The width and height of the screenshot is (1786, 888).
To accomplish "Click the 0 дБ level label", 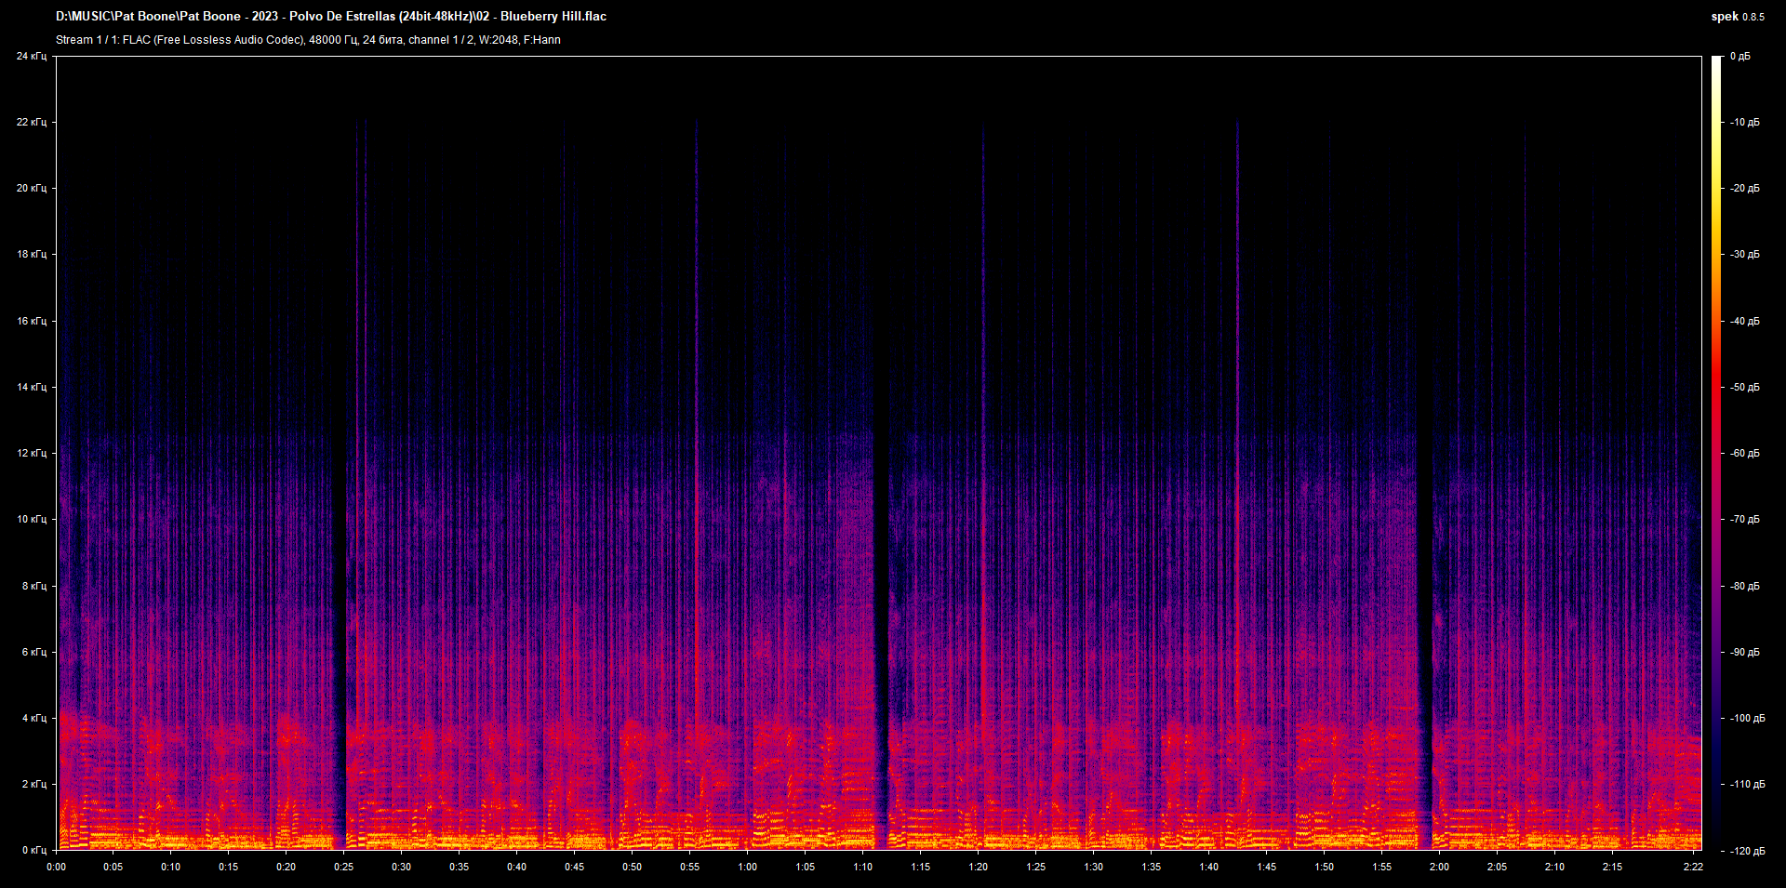I will [1739, 57].
